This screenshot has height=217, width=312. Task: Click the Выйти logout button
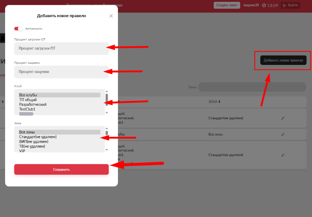pyautogui.click(x=290, y=5)
